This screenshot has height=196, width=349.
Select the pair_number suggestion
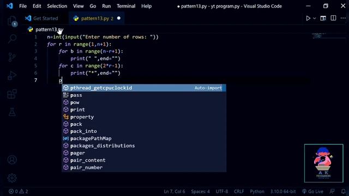point(144,167)
